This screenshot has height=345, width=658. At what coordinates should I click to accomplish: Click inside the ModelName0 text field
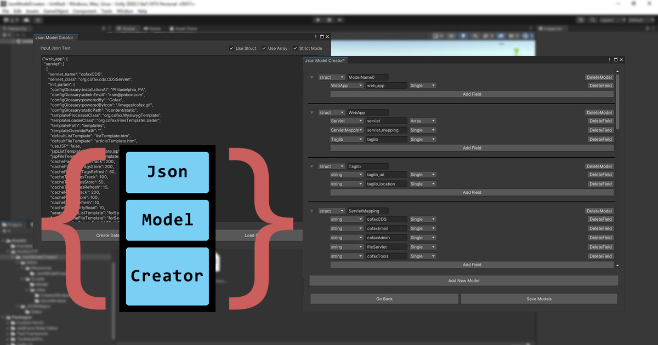click(x=367, y=77)
